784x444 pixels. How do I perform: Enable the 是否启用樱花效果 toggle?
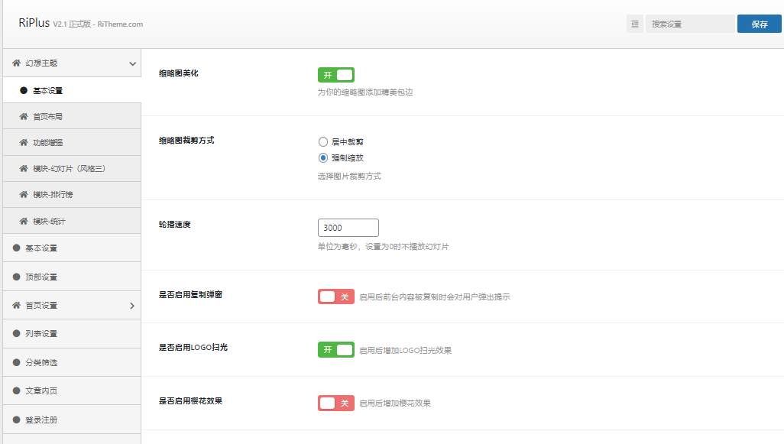(x=335, y=403)
